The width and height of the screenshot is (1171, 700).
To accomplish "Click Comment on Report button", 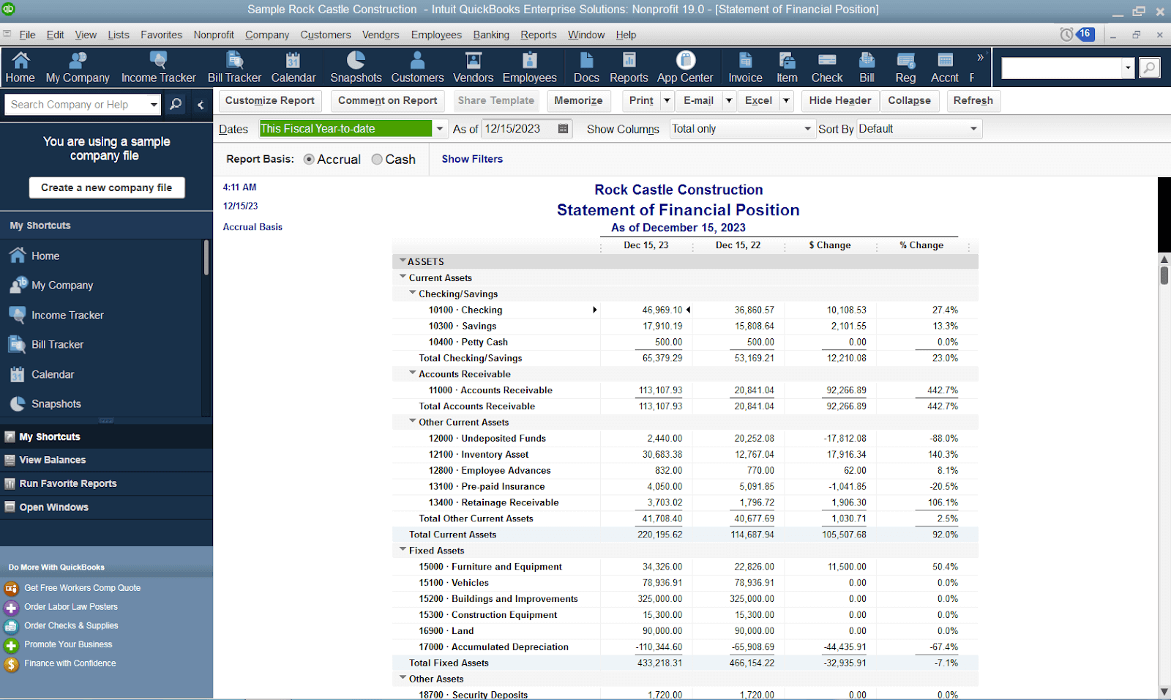I will (387, 101).
